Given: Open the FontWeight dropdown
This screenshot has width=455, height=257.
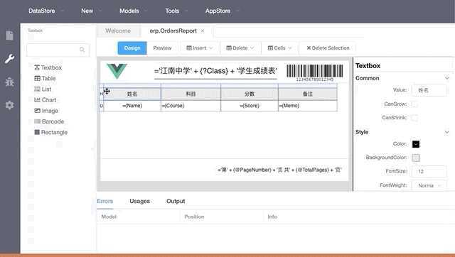Looking at the screenshot, I should [429, 185].
